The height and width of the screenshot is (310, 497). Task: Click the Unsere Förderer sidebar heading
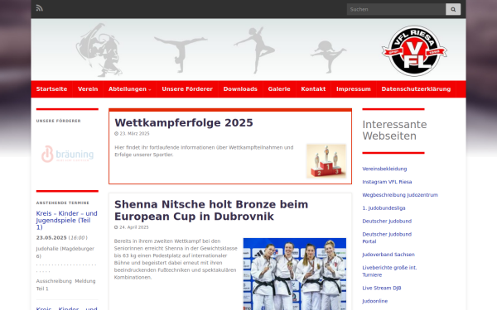(58, 121)
